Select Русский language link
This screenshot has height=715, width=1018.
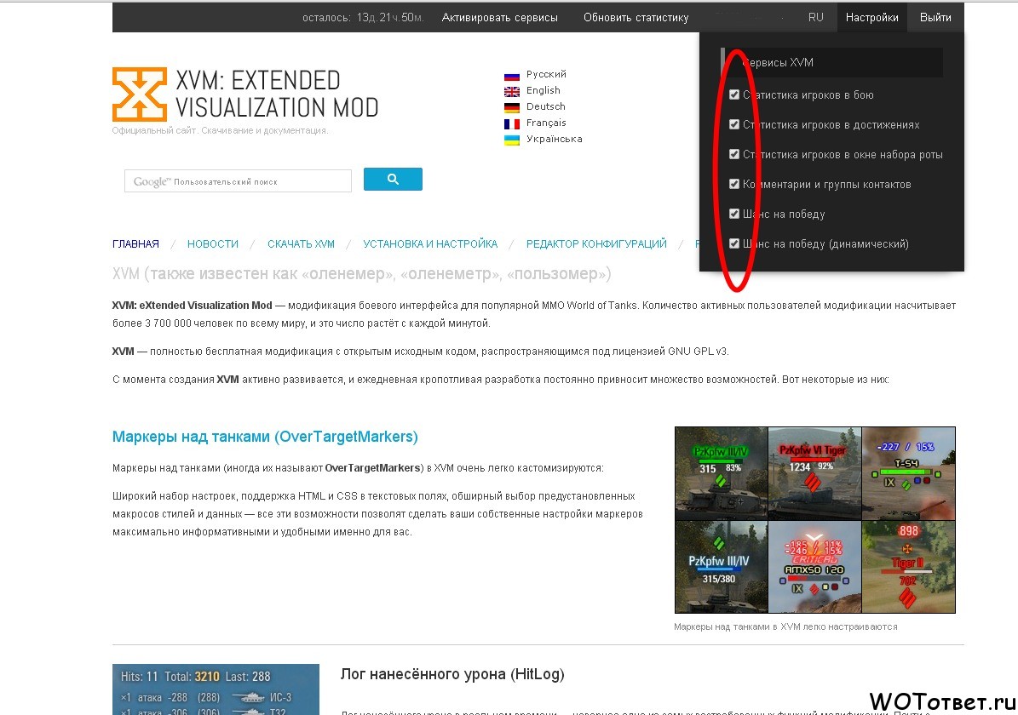[x=546, y=74]
